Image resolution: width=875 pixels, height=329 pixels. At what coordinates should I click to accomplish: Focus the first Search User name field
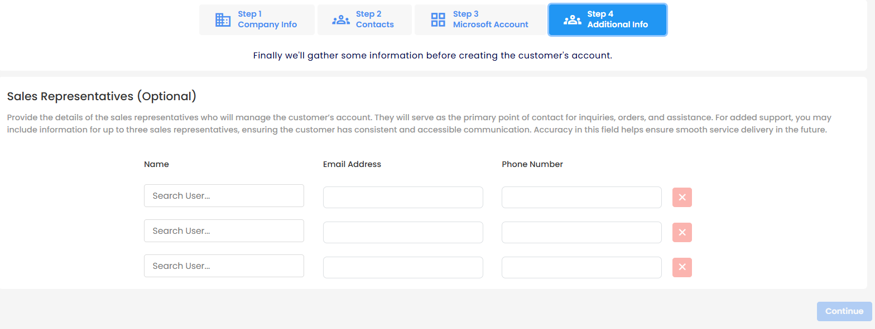[x=224, y=196]
